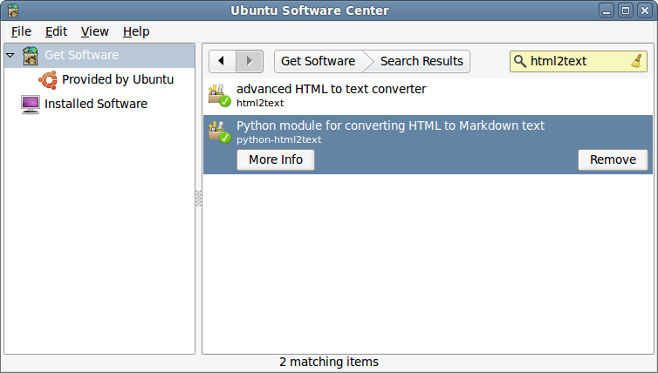The height and width of the screenshot is (373, 658).
Task: Click the python-html2text package name text
Action: coord(279,139)
